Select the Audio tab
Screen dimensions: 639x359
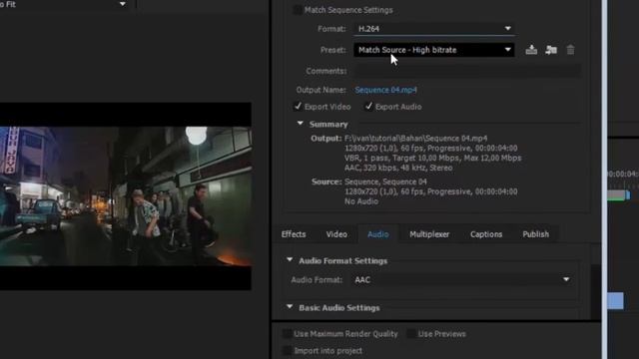(378, 234)
